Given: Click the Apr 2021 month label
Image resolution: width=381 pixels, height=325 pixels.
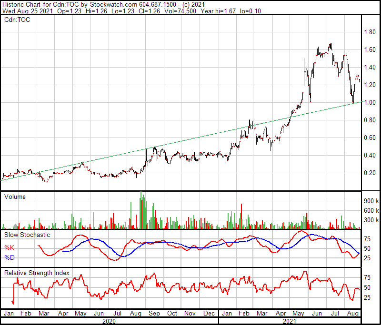Looking at the screenshot, I should [x=281, y=314].
